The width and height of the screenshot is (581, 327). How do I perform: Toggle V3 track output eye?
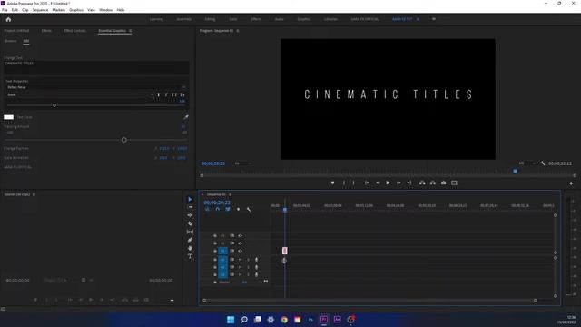pyautogui.click(x=240, y=236)
